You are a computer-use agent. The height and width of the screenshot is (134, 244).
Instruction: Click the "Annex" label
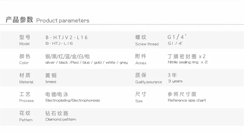(141, 63)
